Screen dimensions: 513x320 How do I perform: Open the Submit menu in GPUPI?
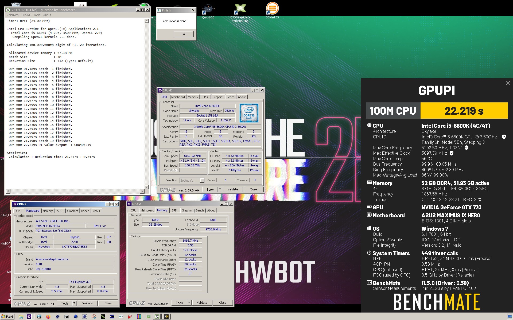[26, 15]
